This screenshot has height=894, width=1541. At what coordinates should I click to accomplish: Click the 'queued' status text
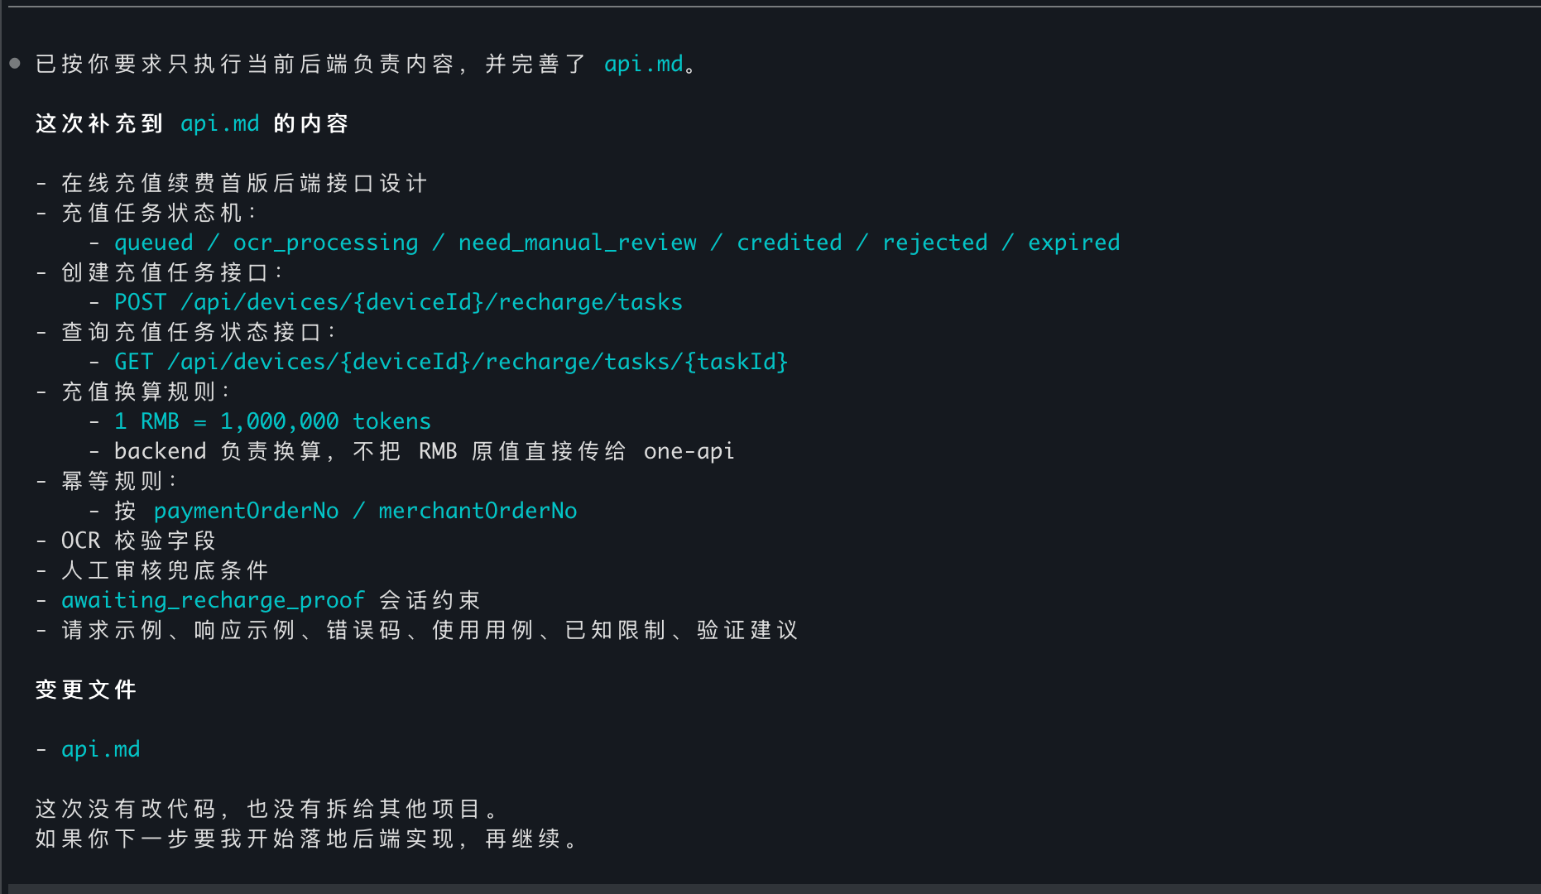pos(154,243)
